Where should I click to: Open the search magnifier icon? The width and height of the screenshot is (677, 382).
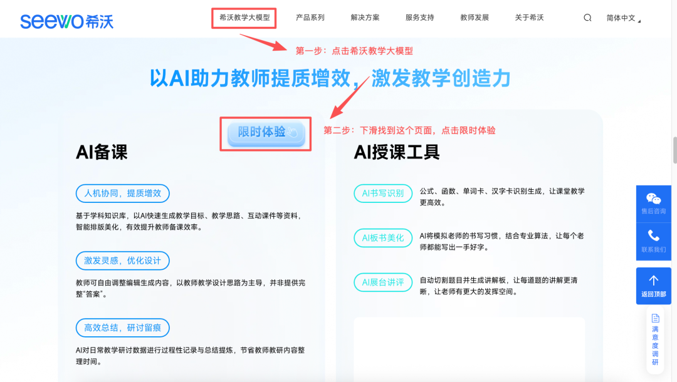click(587, 18)
